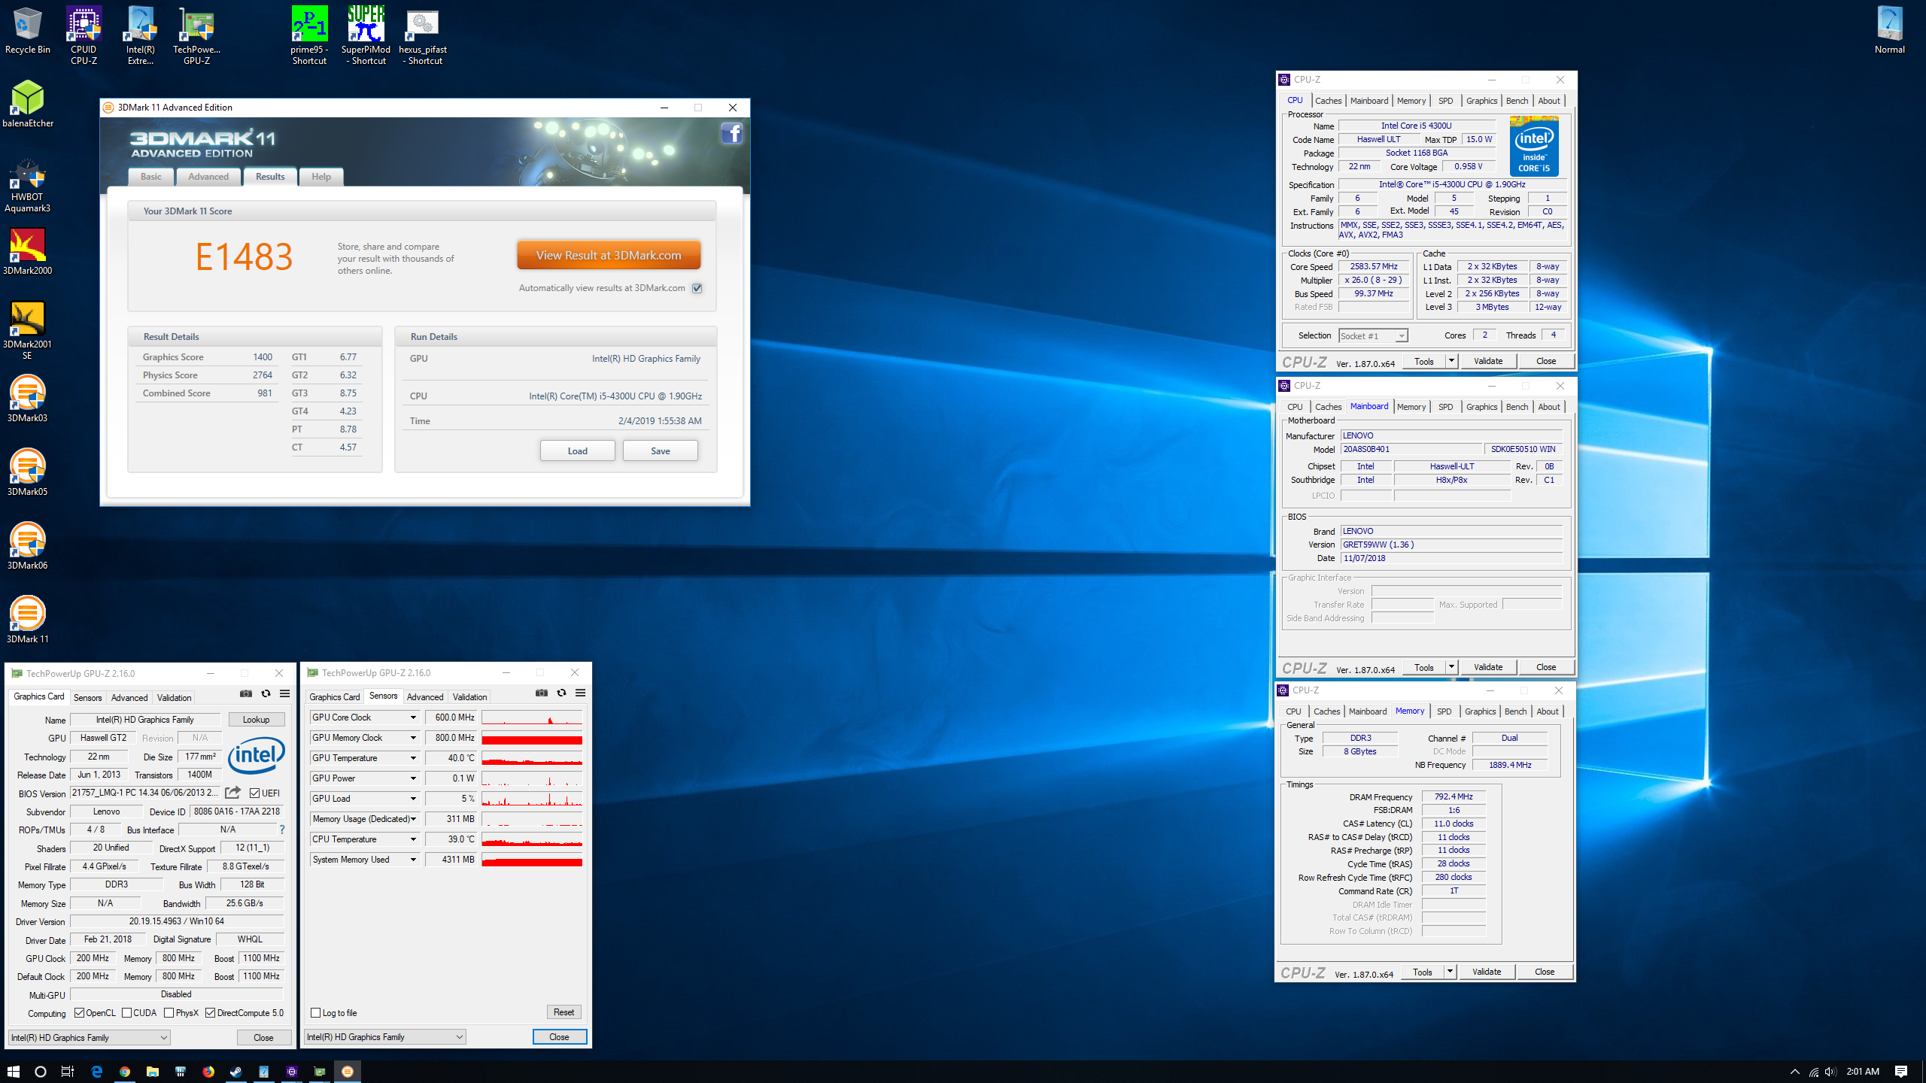Open the 3DMark 11 desktop icon
This screenshot has height=1083, width=1926.
[x=28, y=620]
